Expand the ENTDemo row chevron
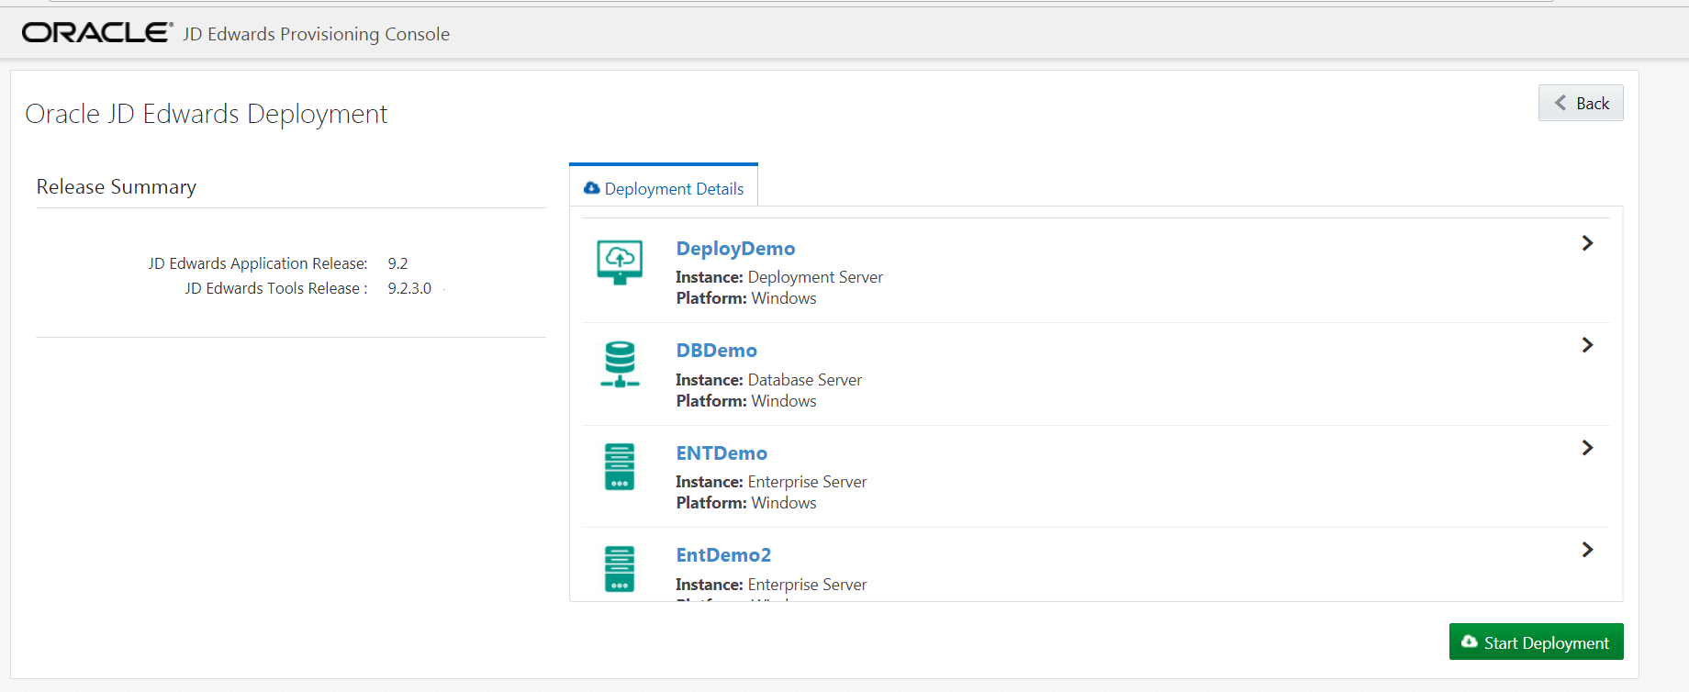 click(x=1587, y=448)
